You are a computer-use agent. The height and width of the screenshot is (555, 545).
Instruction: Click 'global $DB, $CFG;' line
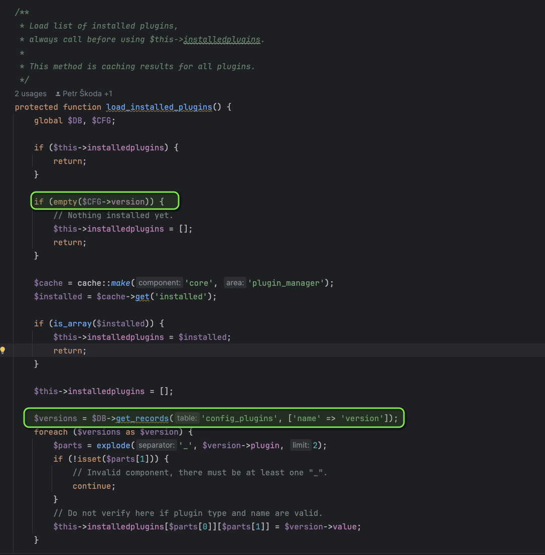coord(75,121)
